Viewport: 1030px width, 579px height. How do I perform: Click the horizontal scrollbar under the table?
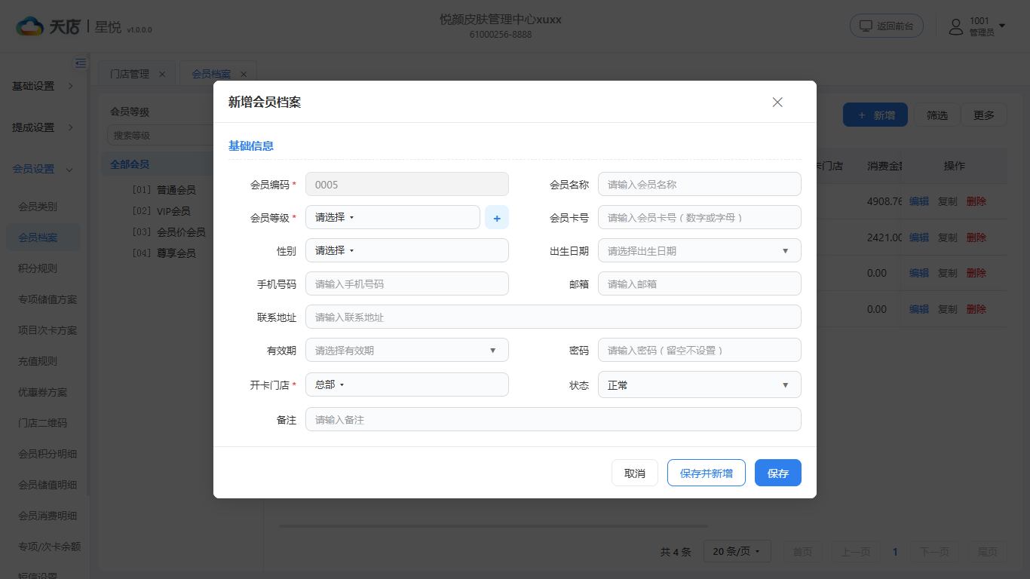tap(493, 525)
